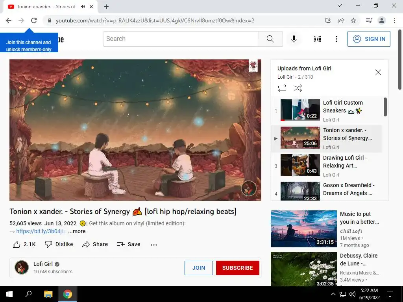The image size is (403, 302).
Task: Close the Uploads from Lofi Girl playlist panel
Action: [x=378, y=72]
